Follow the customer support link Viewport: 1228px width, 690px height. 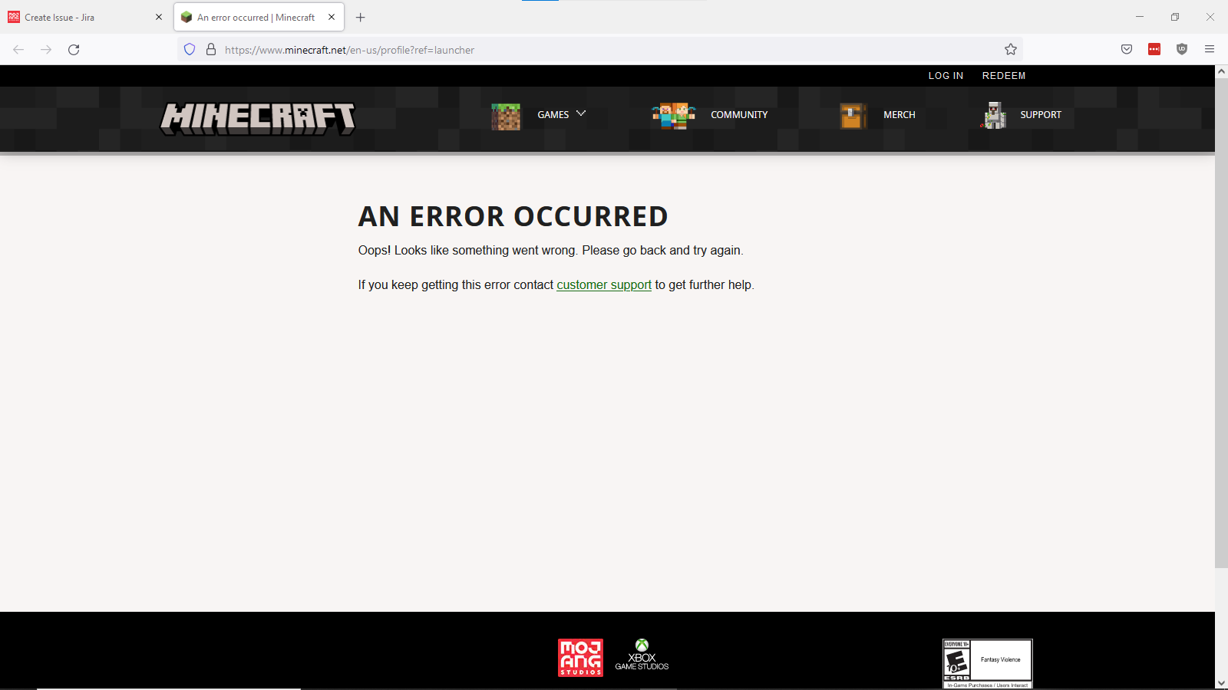604,285
